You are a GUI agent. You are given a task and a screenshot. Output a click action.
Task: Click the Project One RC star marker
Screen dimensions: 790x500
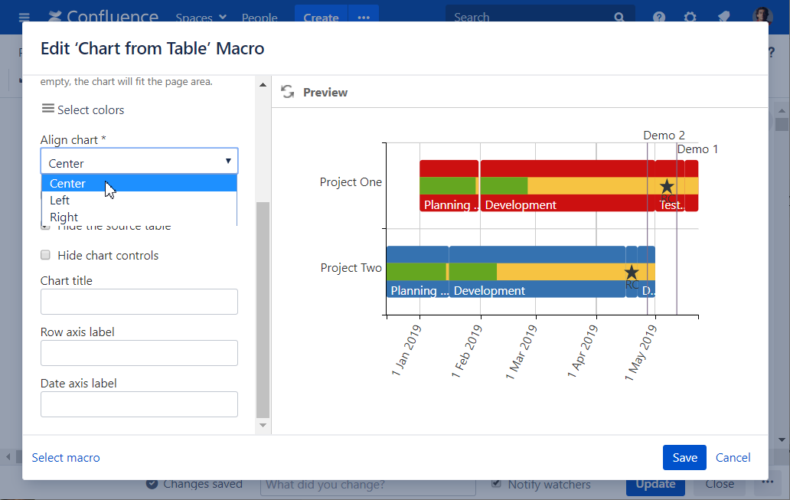point(667,186)
